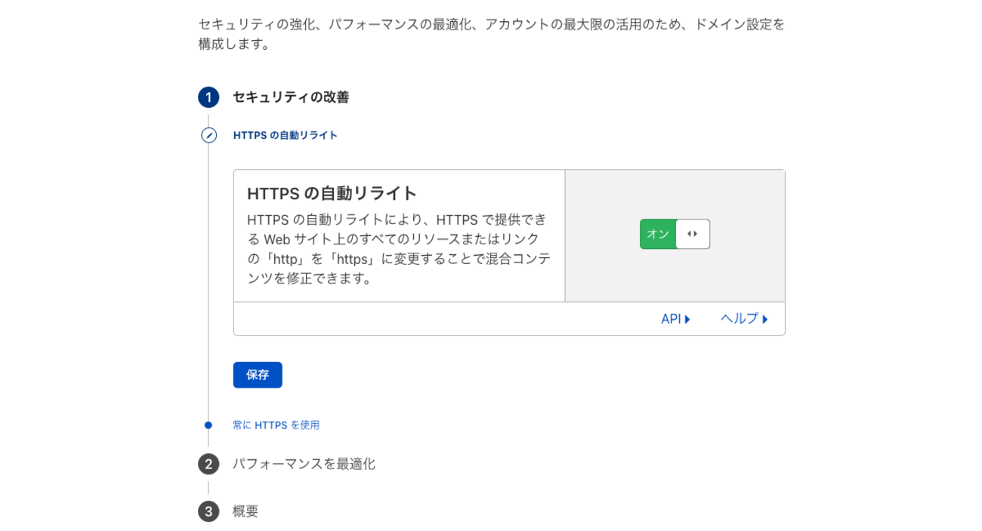The height and width of the screenshot is (531, 982).
Task: Click the step 2 number circle
Action: [208, 464]
